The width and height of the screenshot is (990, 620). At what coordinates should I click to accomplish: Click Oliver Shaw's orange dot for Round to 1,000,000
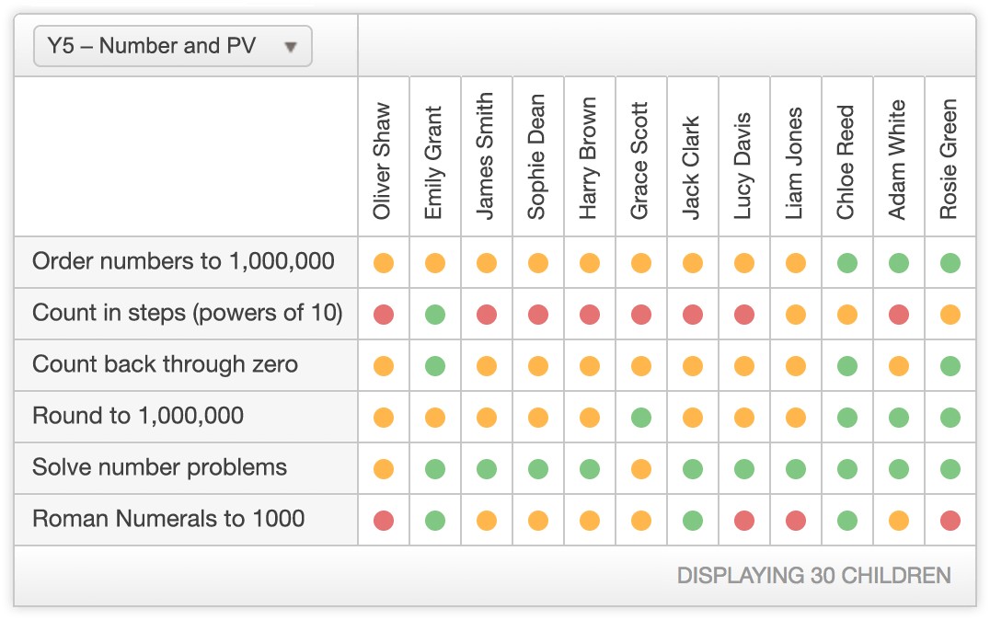click(x=384, y=418)
